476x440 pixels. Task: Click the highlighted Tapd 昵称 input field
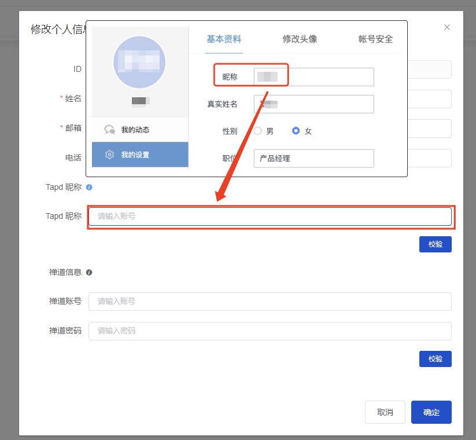point(270,216)
